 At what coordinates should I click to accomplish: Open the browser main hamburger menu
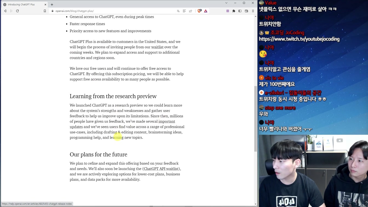click(x=253, y=11)
